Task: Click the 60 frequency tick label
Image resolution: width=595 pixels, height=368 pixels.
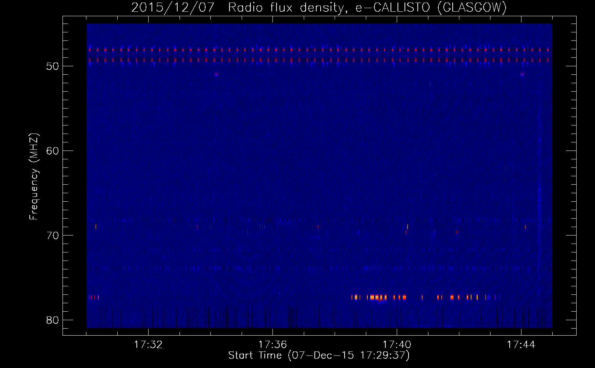Action: (x=53, y=151)
